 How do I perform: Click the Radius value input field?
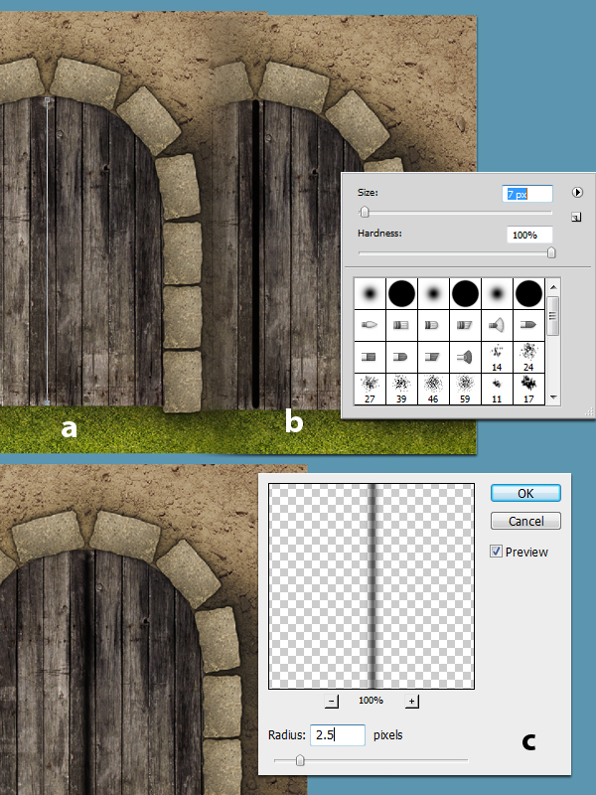(x=338, y=735)
